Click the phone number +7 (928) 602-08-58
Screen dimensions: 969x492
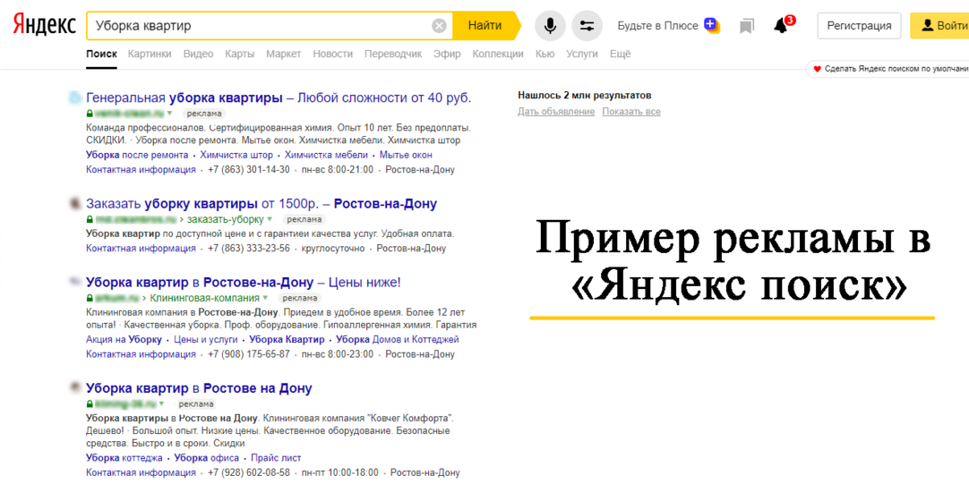(x=248, y=473)
